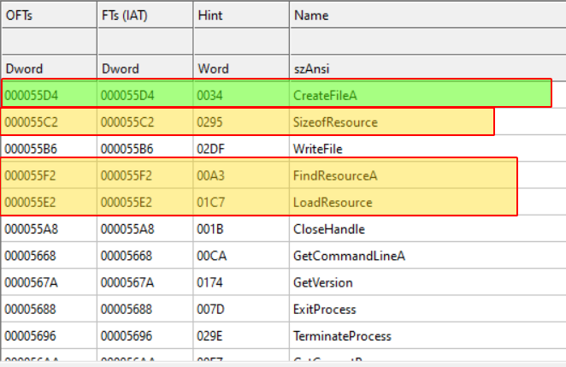Select the CloseHandle entry
This screenshot has width=566, height=367.
click(x=328, y=229)
